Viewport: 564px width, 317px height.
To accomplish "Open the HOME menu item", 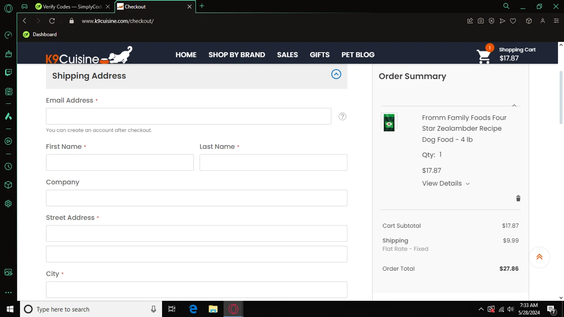I will point(186,55).
